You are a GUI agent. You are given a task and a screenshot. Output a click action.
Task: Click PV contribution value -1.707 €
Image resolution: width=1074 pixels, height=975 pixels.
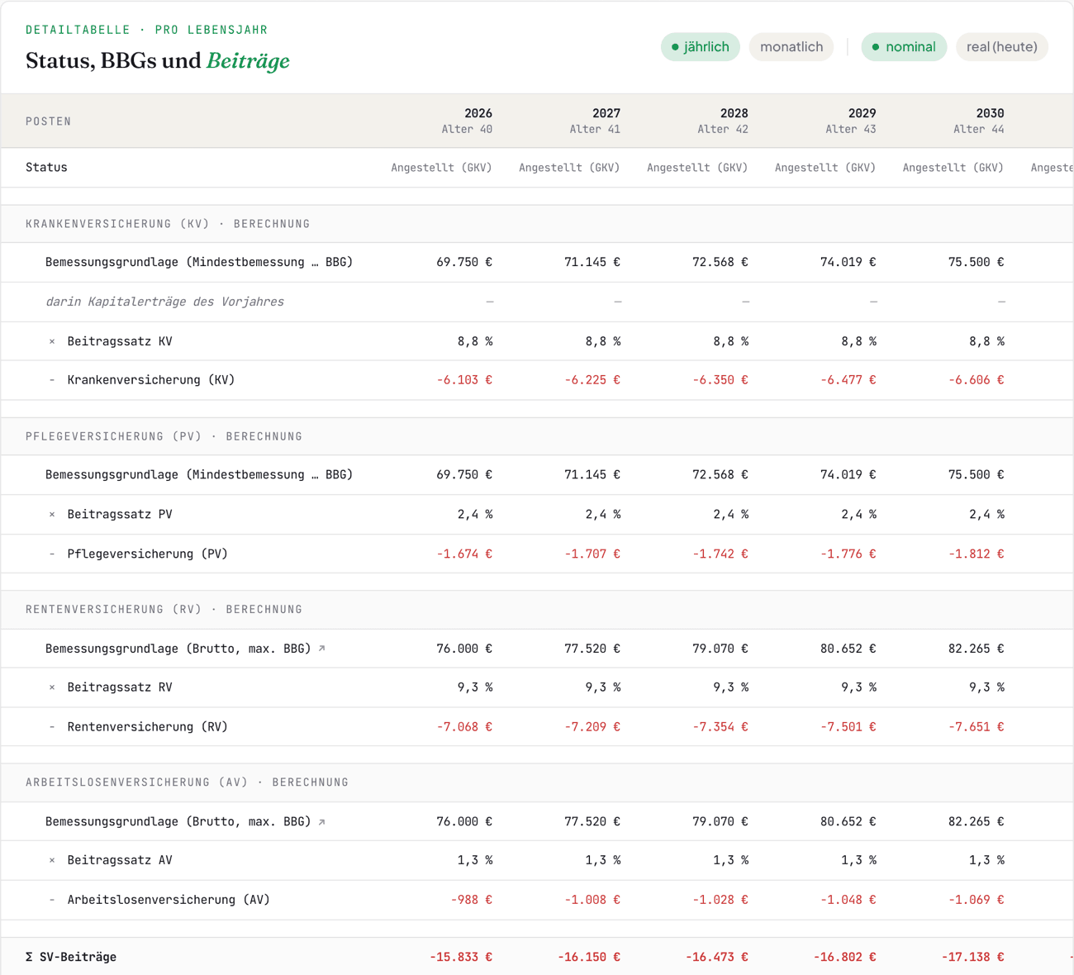click(x=592, y=554)
